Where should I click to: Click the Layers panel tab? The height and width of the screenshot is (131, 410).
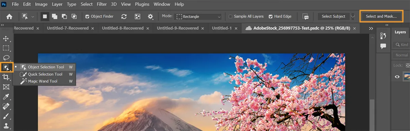pos(400,32)
